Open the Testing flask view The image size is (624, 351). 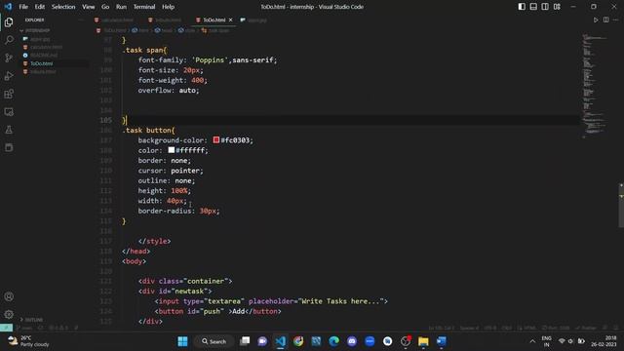tap(9, 130)
